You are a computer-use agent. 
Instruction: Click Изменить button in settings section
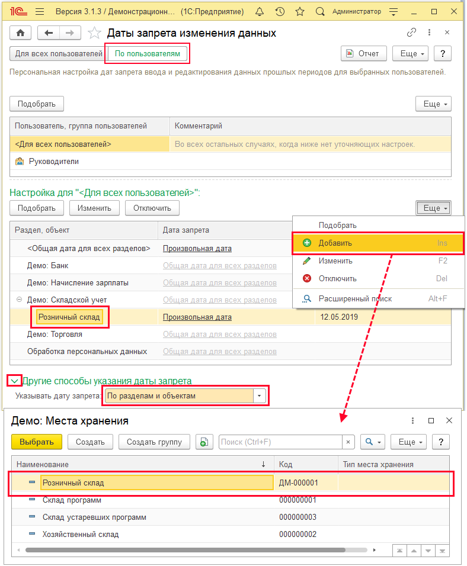click(94, 208)
